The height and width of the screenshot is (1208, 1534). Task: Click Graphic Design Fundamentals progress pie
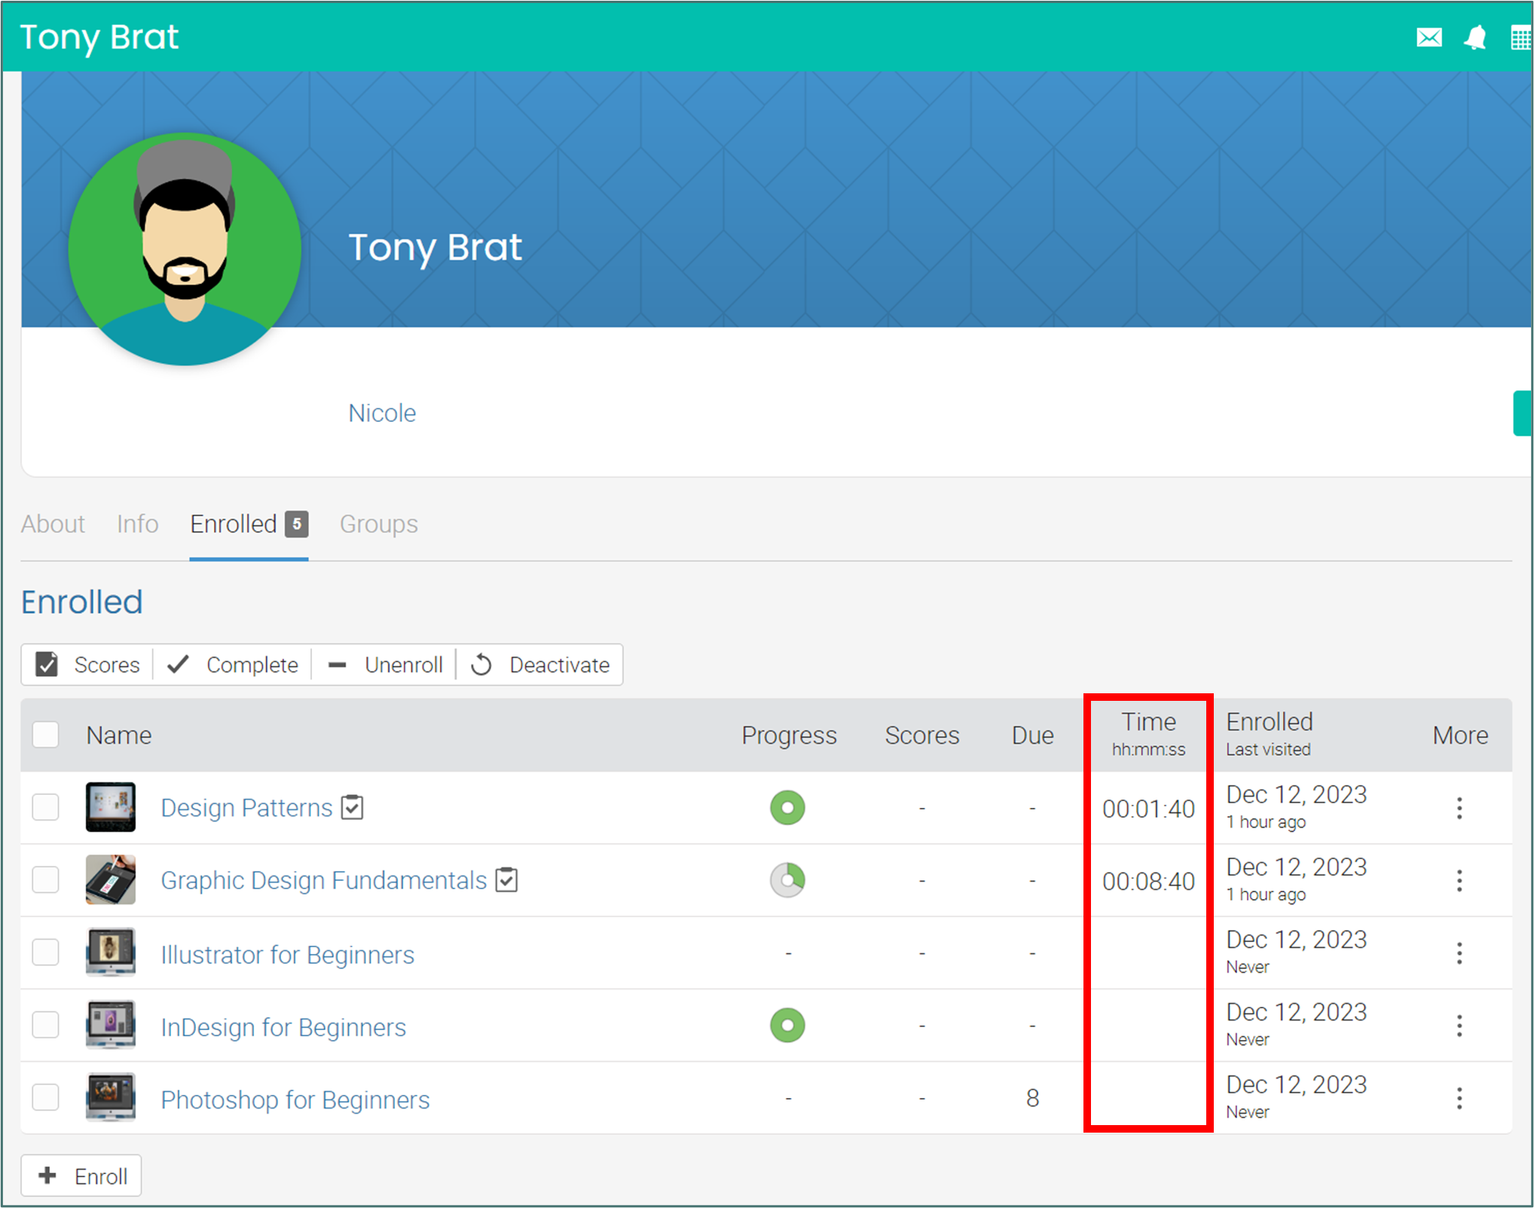[x=787, y=880]
